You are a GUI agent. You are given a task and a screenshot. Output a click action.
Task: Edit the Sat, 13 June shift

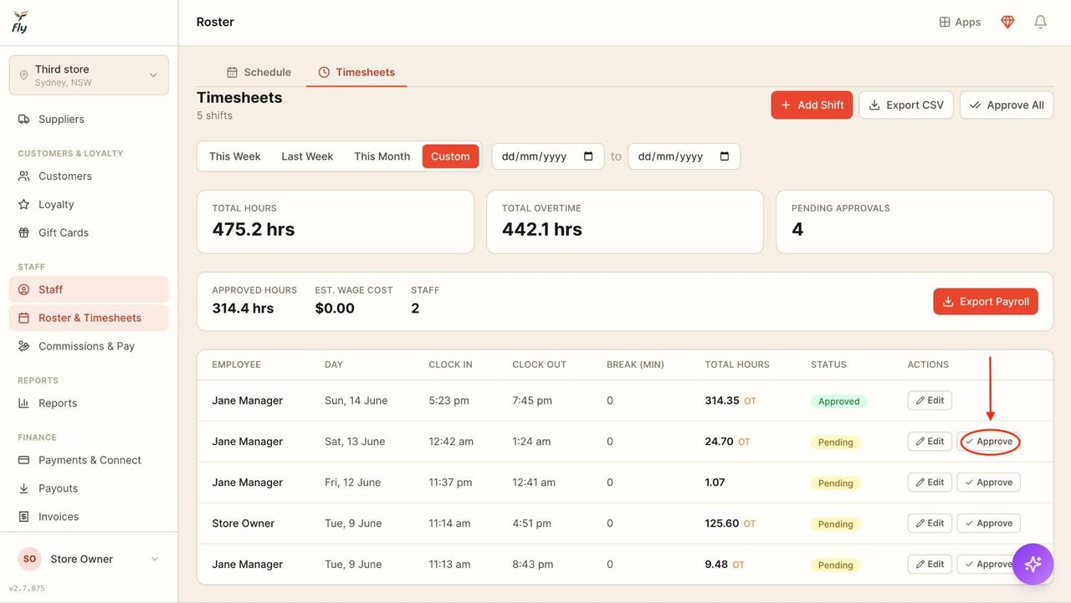point(930,442)
